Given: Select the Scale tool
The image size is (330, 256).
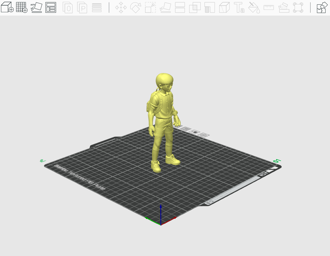Looking at the screenshot, I should click(150, 8).
